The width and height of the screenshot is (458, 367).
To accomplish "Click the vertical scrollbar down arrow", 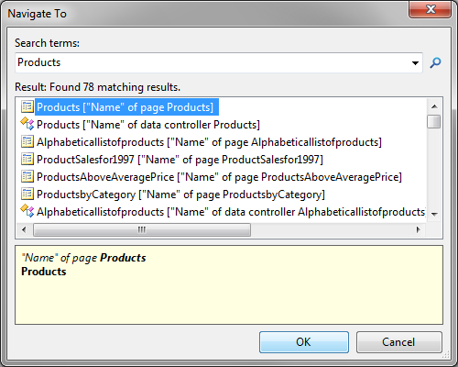I will click(x=434, y=214).
